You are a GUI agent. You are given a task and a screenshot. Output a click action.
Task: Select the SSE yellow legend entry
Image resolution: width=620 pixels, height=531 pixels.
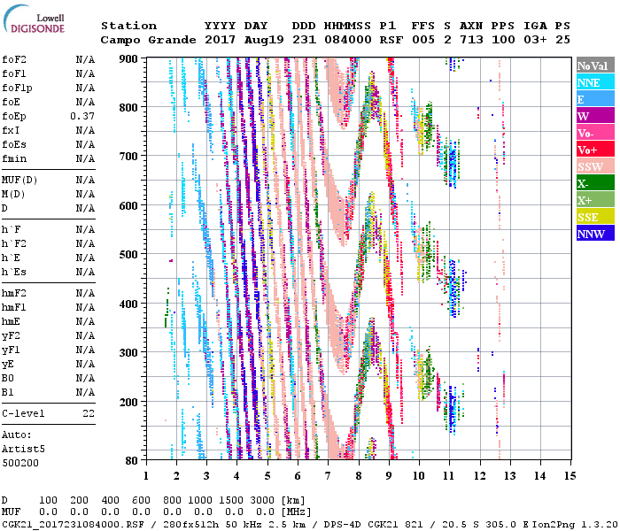click(593, 218)
